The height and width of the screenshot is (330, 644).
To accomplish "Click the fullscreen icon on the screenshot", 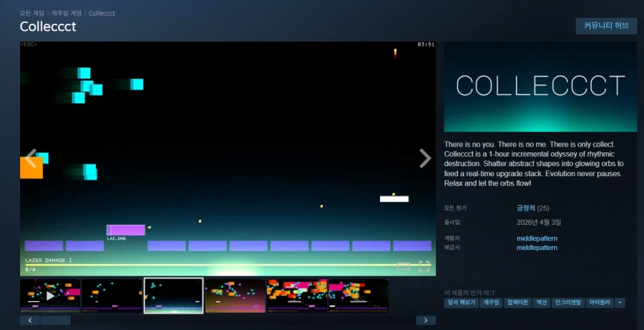I will (x=424, y=266).
